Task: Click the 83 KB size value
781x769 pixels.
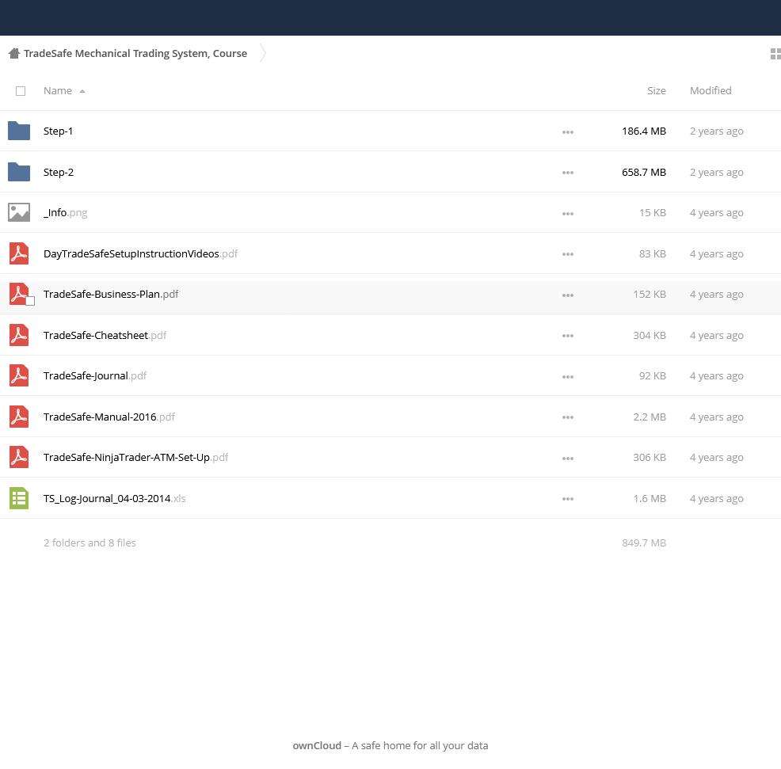Action: coord(653,253)
